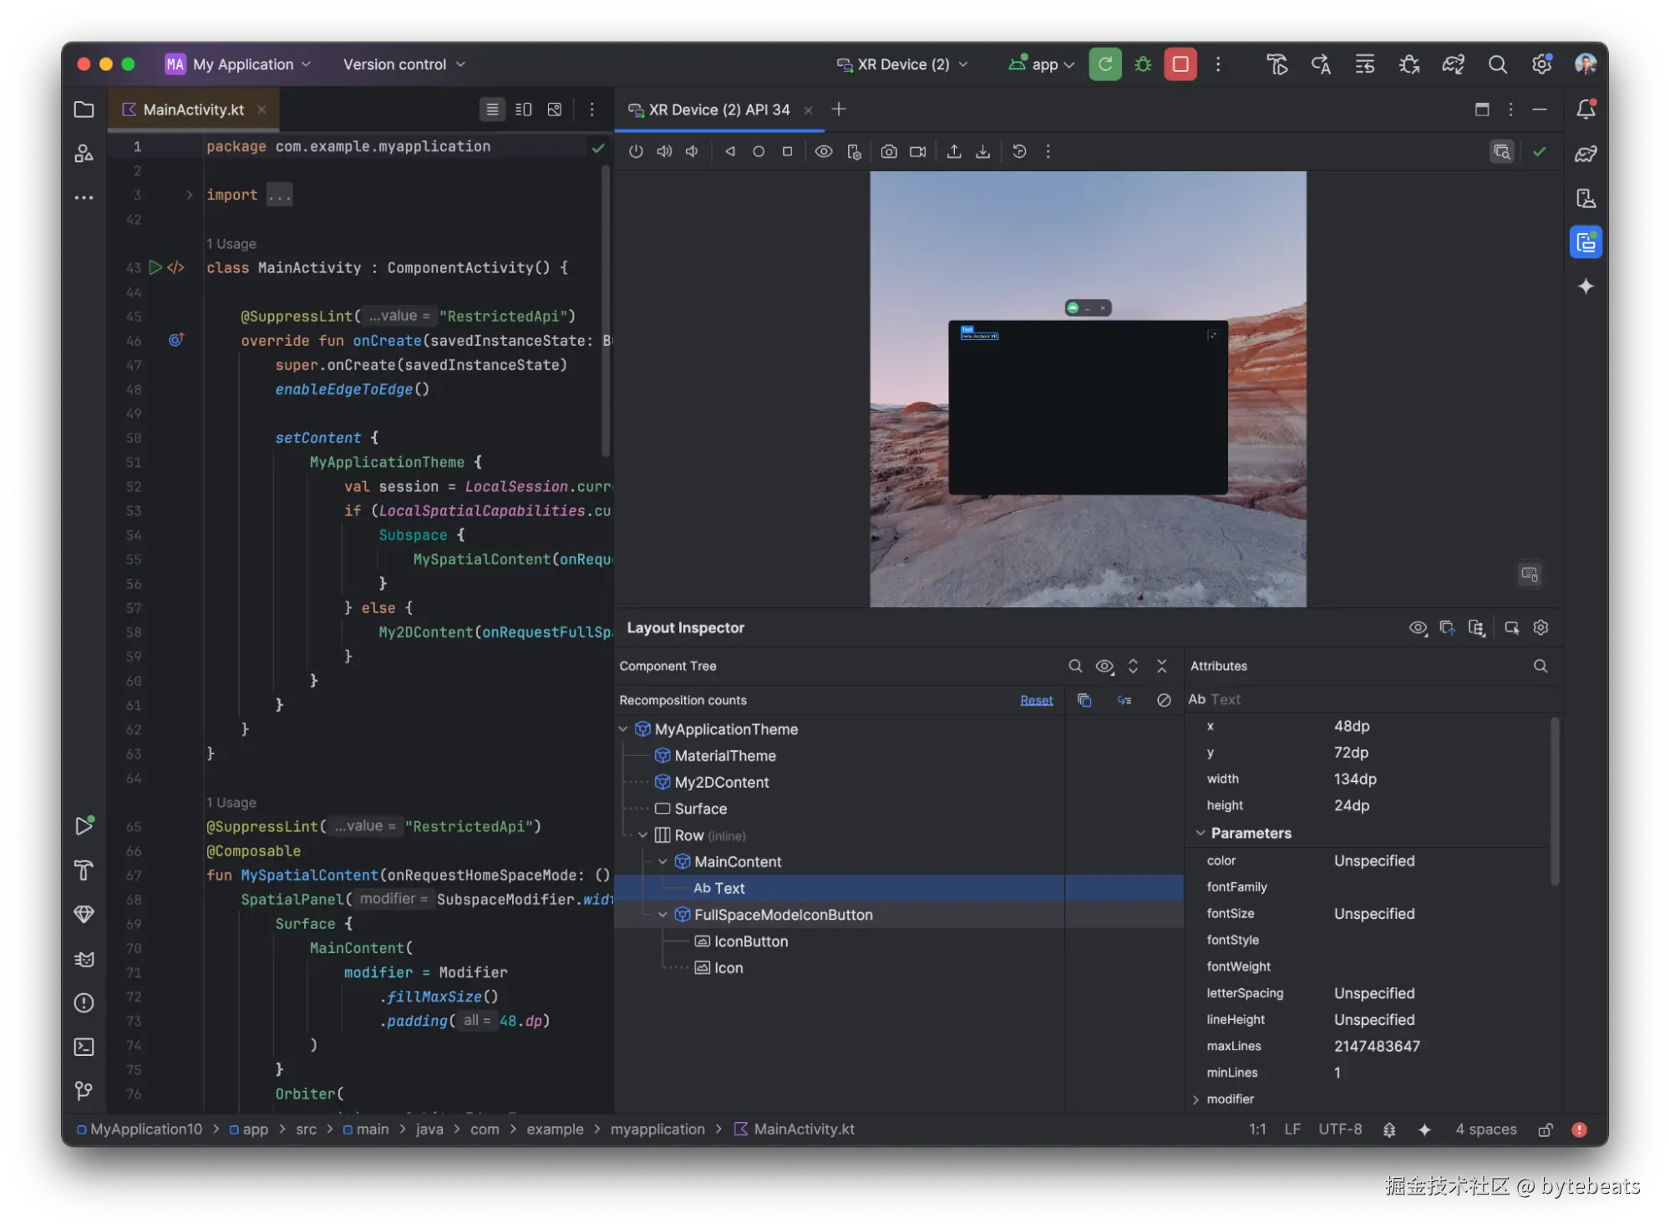This screenshot has height=1228, width=1670.
Task: Reset the recomposition counts
Action: coord(1036,700)
